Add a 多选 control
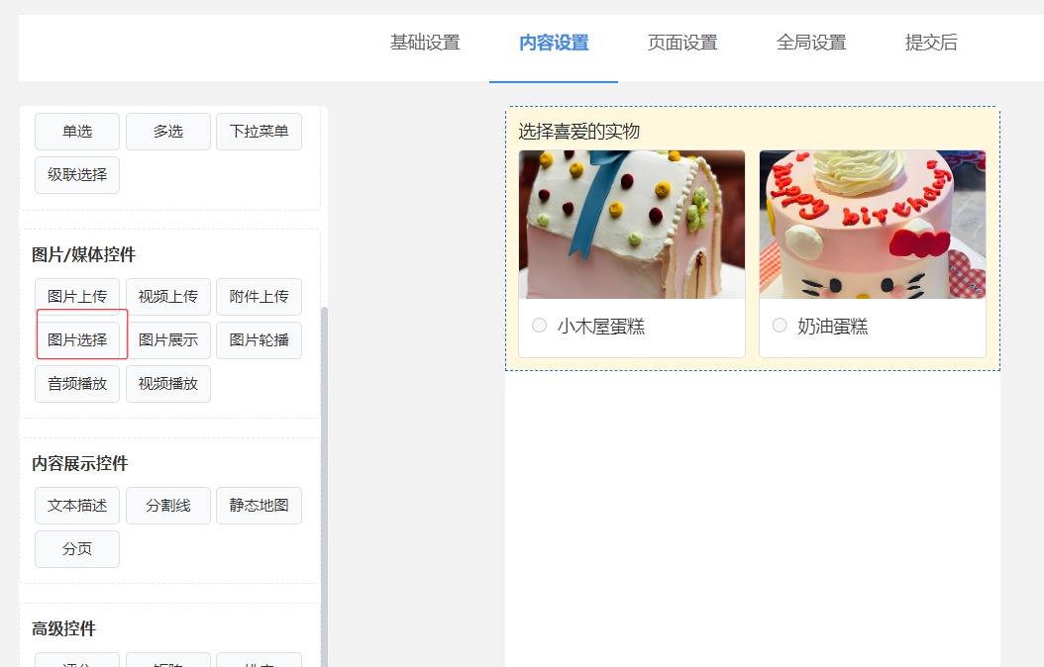The height and width of the screenshot is (667, 1044). coord(167,132)
